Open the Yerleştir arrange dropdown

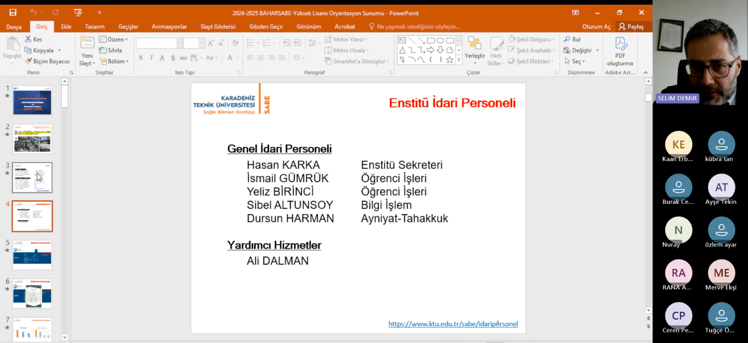point(474,50)
